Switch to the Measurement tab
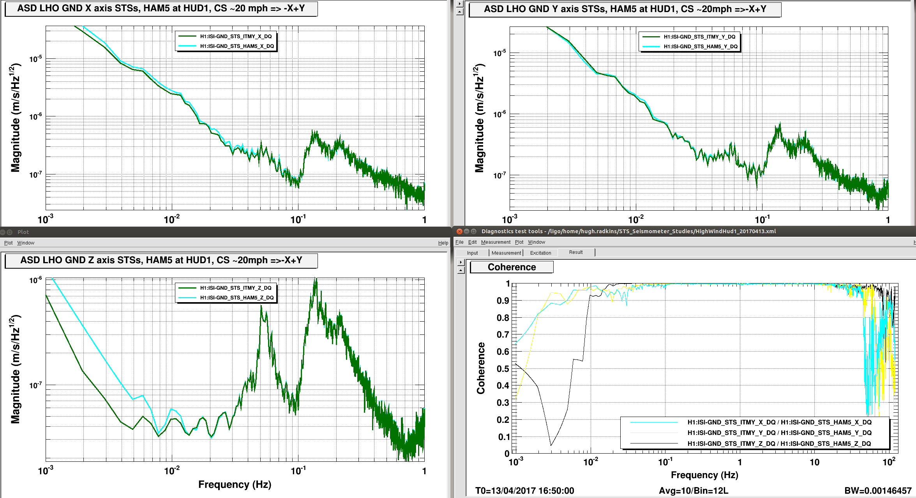916x498 pixels. point(506,253)
